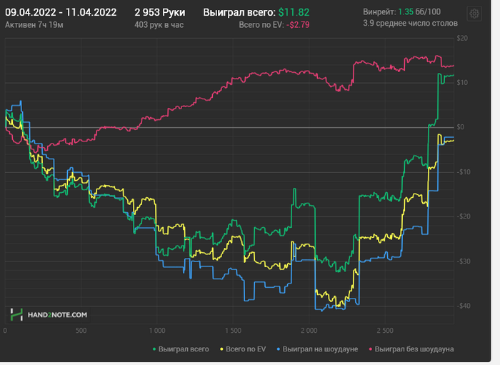Click the blue legend dot for showdown winnings
This screenshot has height=365, width=500.
pos(278,349)
